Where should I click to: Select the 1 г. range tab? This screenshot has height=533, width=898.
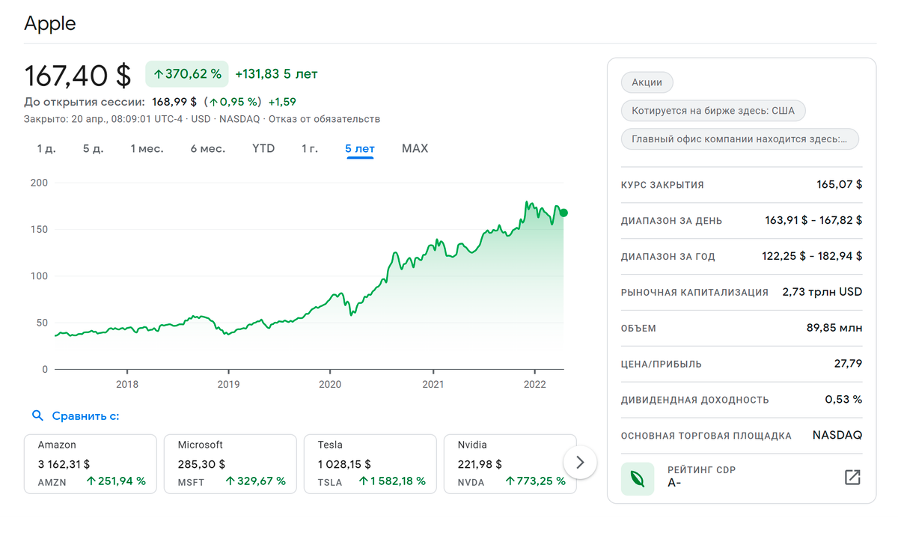click(310, 148)
